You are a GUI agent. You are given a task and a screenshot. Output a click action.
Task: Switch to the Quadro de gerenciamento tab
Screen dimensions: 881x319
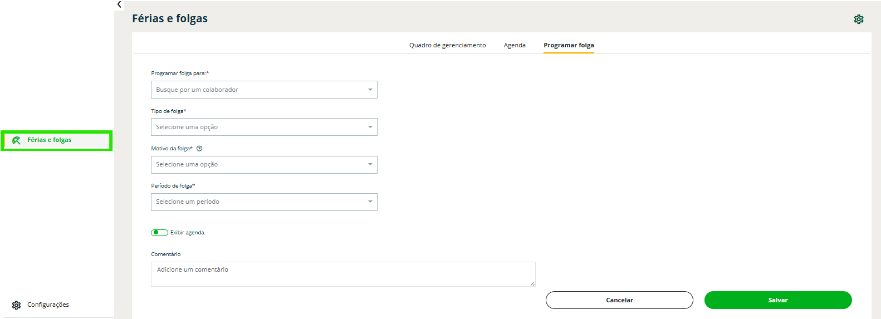447,46
